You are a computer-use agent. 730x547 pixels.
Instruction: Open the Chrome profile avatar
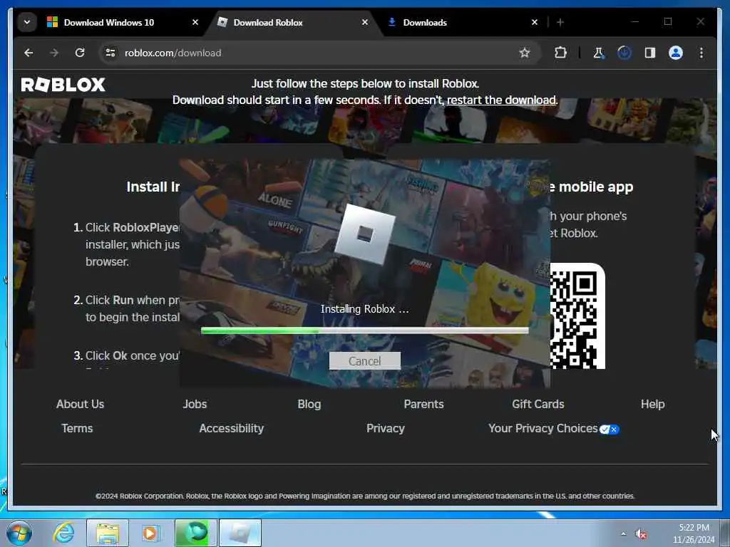(x=676, y=53)
